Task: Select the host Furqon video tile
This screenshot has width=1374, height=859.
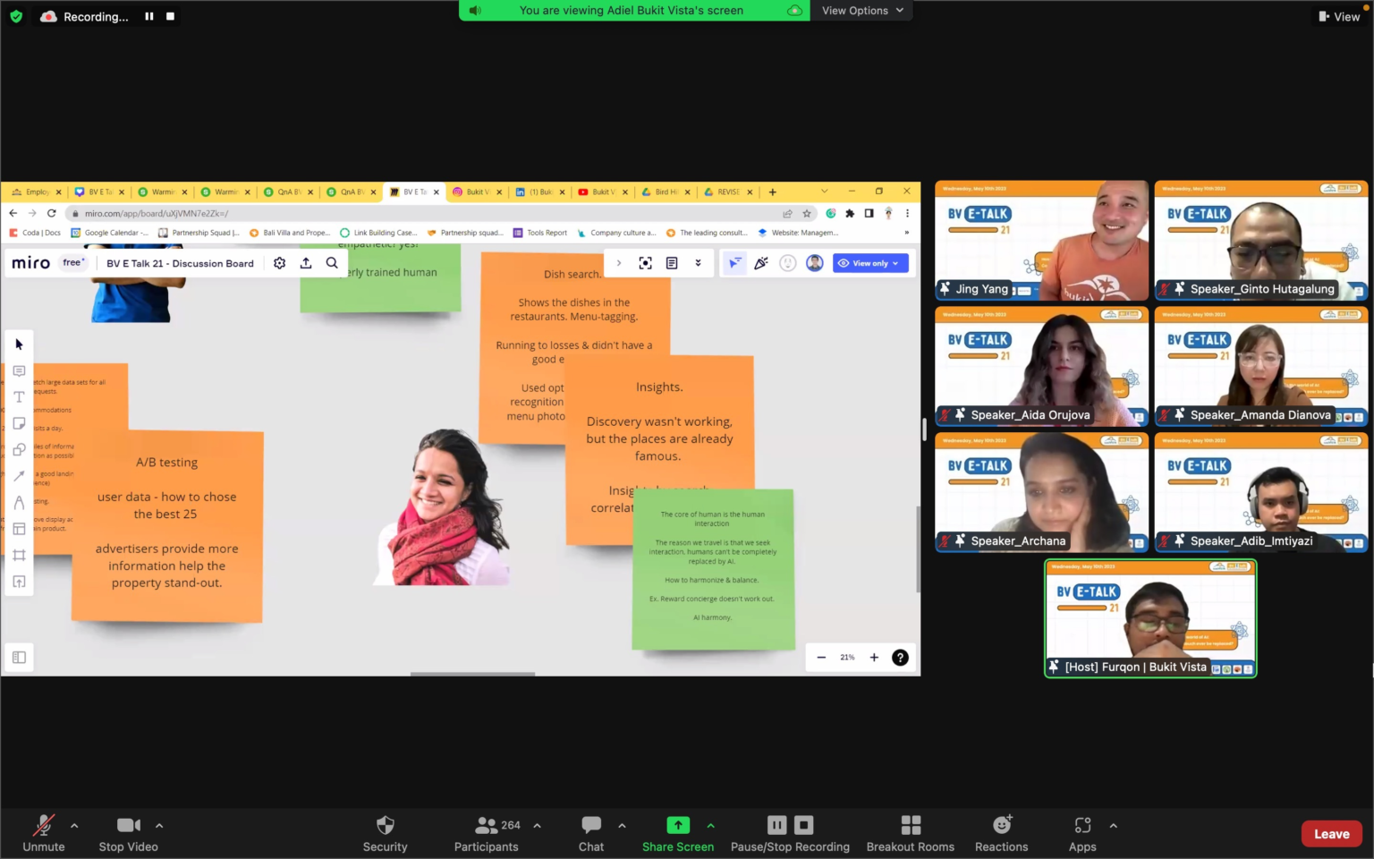Action: pos(1150,618)
